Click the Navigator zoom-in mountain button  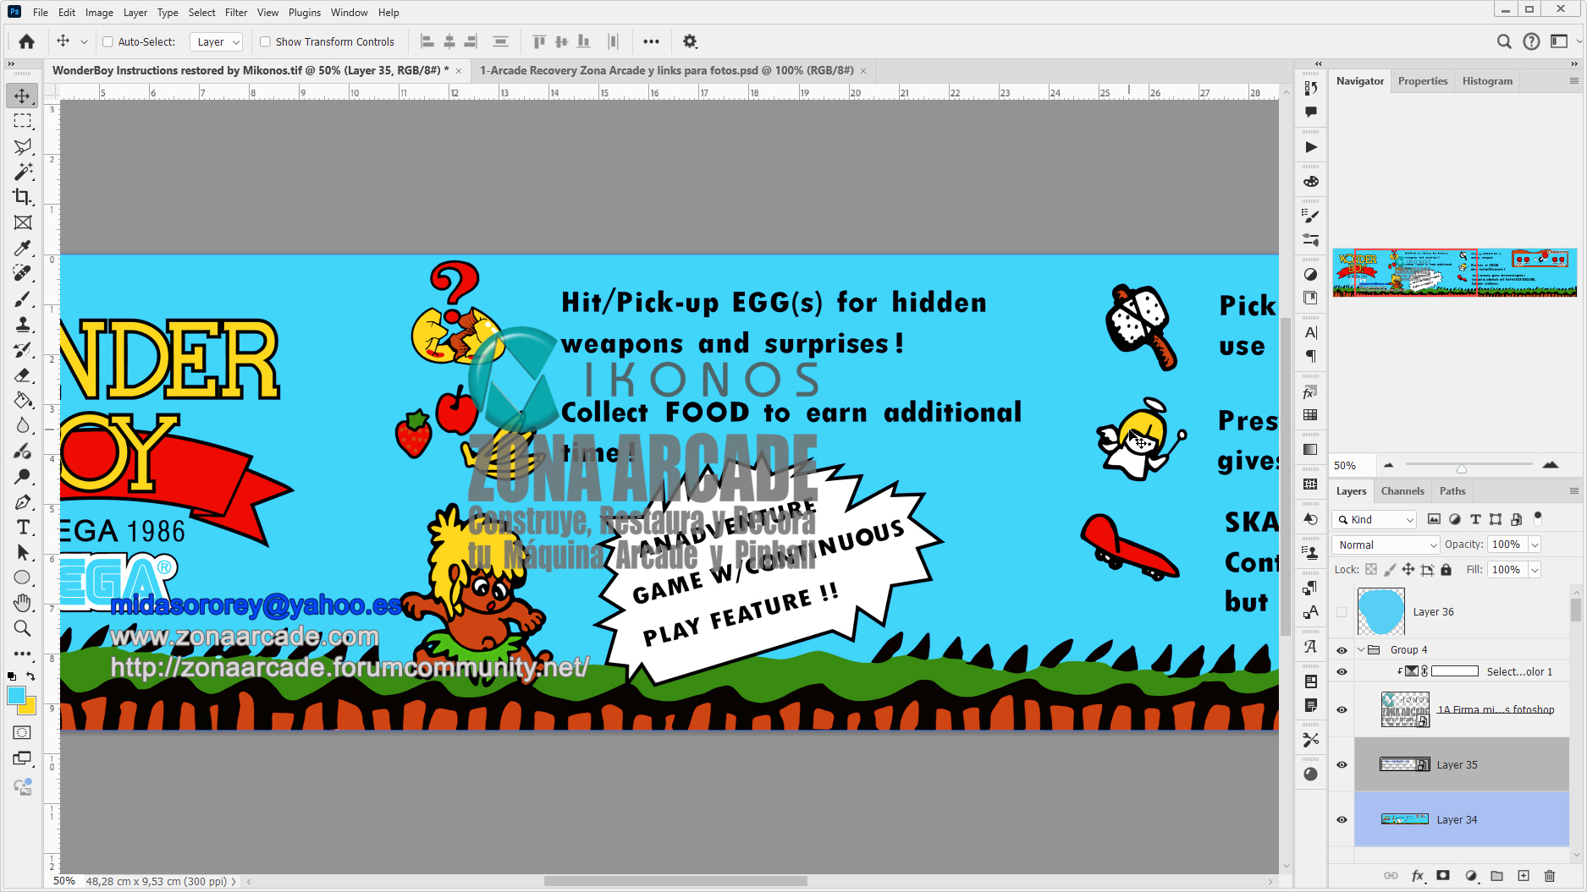click(x=1551, y=464)
